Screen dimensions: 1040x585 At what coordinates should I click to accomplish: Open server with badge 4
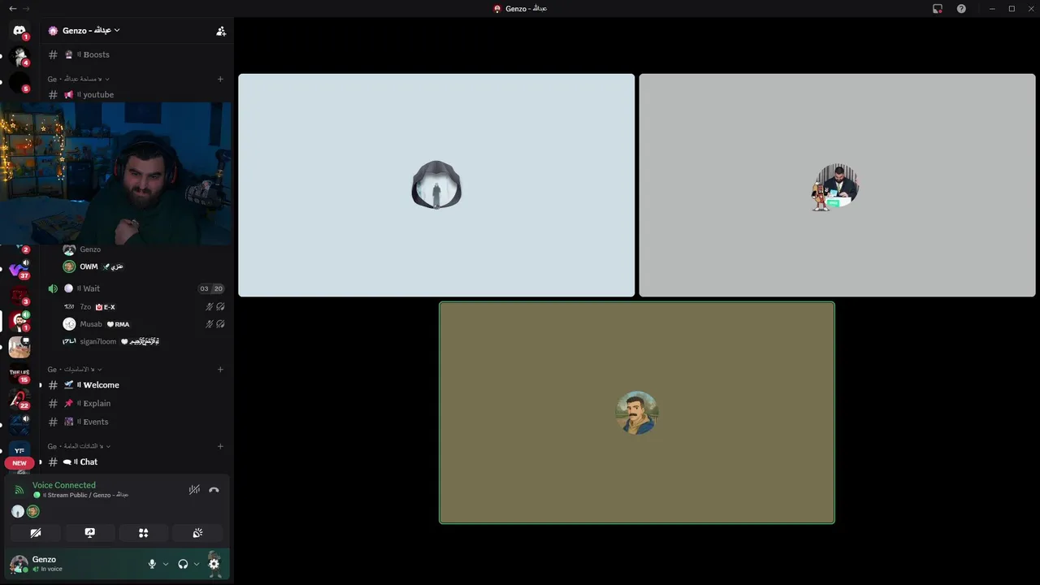19,56
